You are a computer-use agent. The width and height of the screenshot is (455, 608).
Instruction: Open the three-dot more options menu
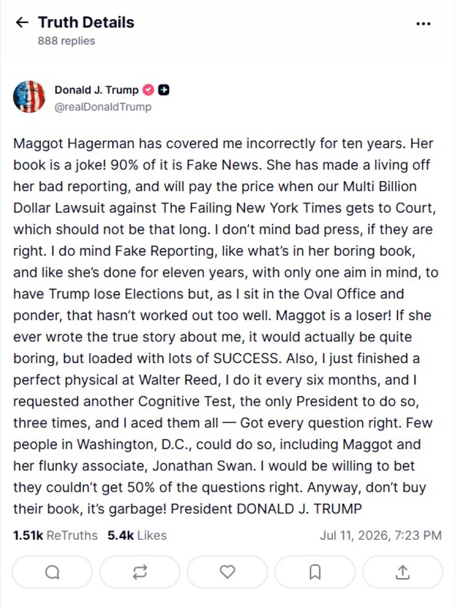423,24
